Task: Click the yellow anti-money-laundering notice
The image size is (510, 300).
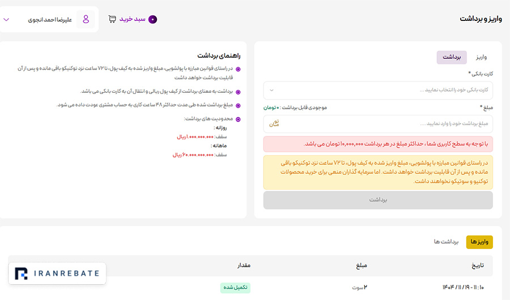Action: [378, 172]
